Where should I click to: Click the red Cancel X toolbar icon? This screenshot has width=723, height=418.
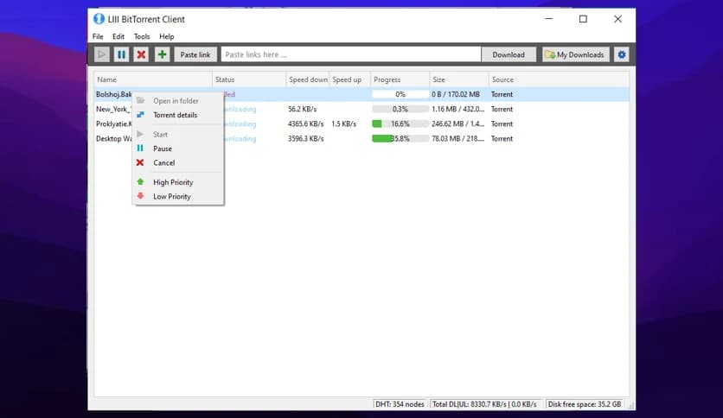click(141, 54)
